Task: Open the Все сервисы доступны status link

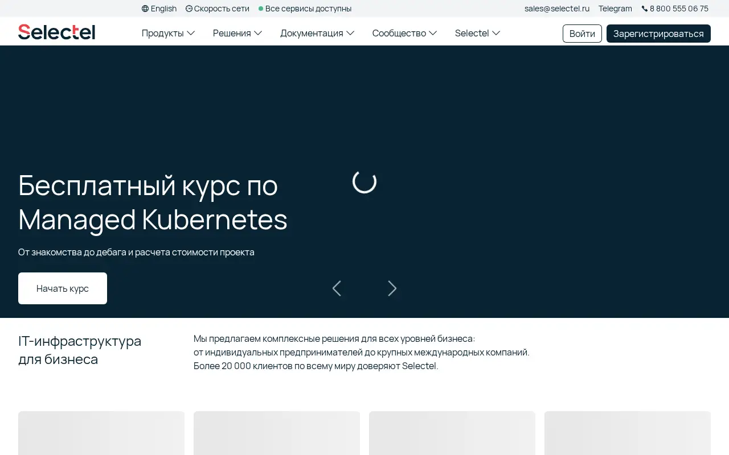Action: [x=305, y=9]
